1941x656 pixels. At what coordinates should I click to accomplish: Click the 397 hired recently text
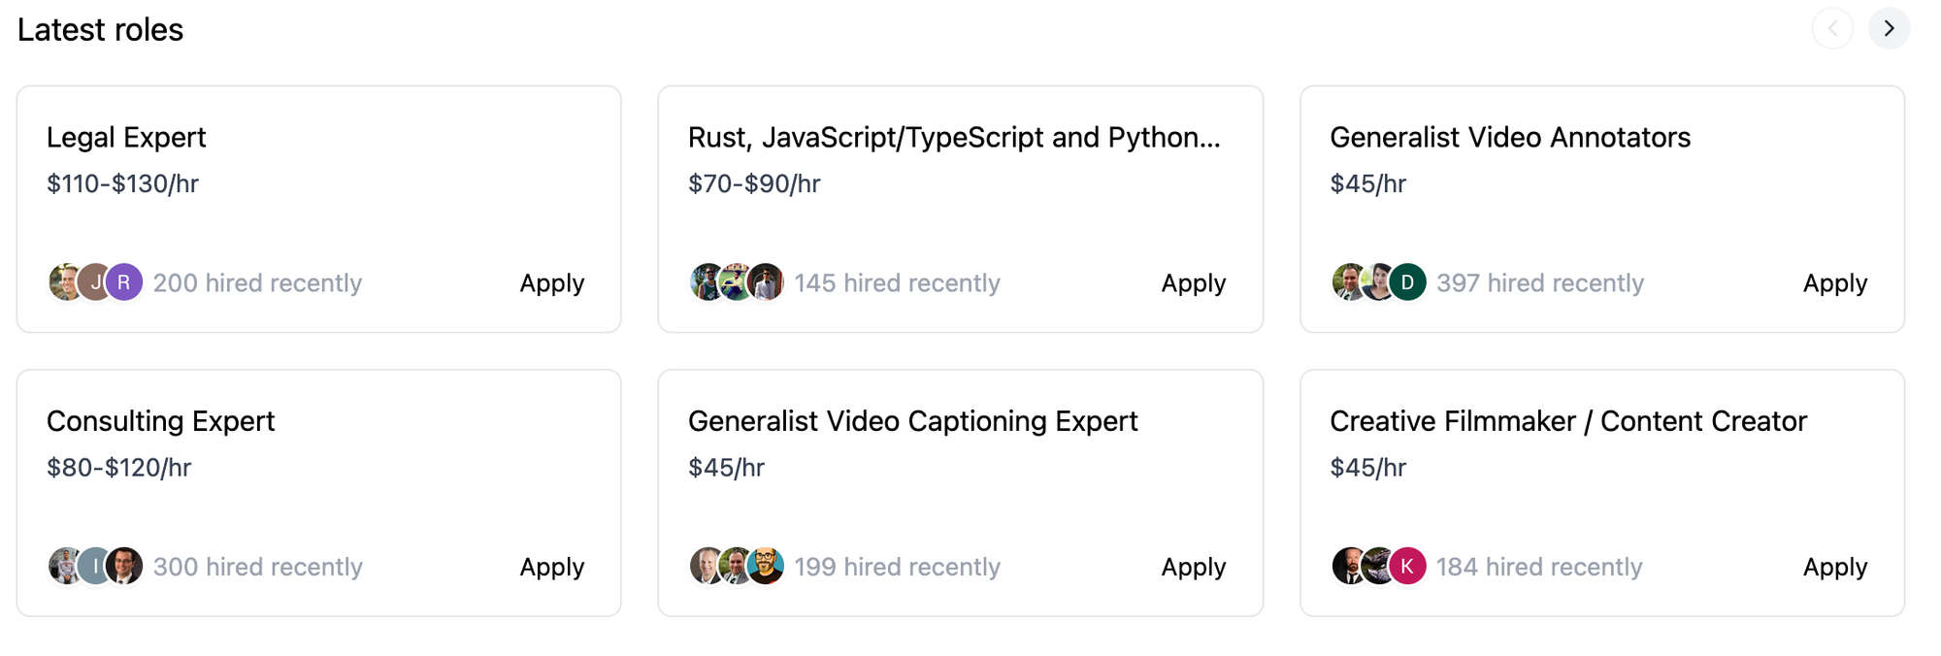coord(1539,283)
